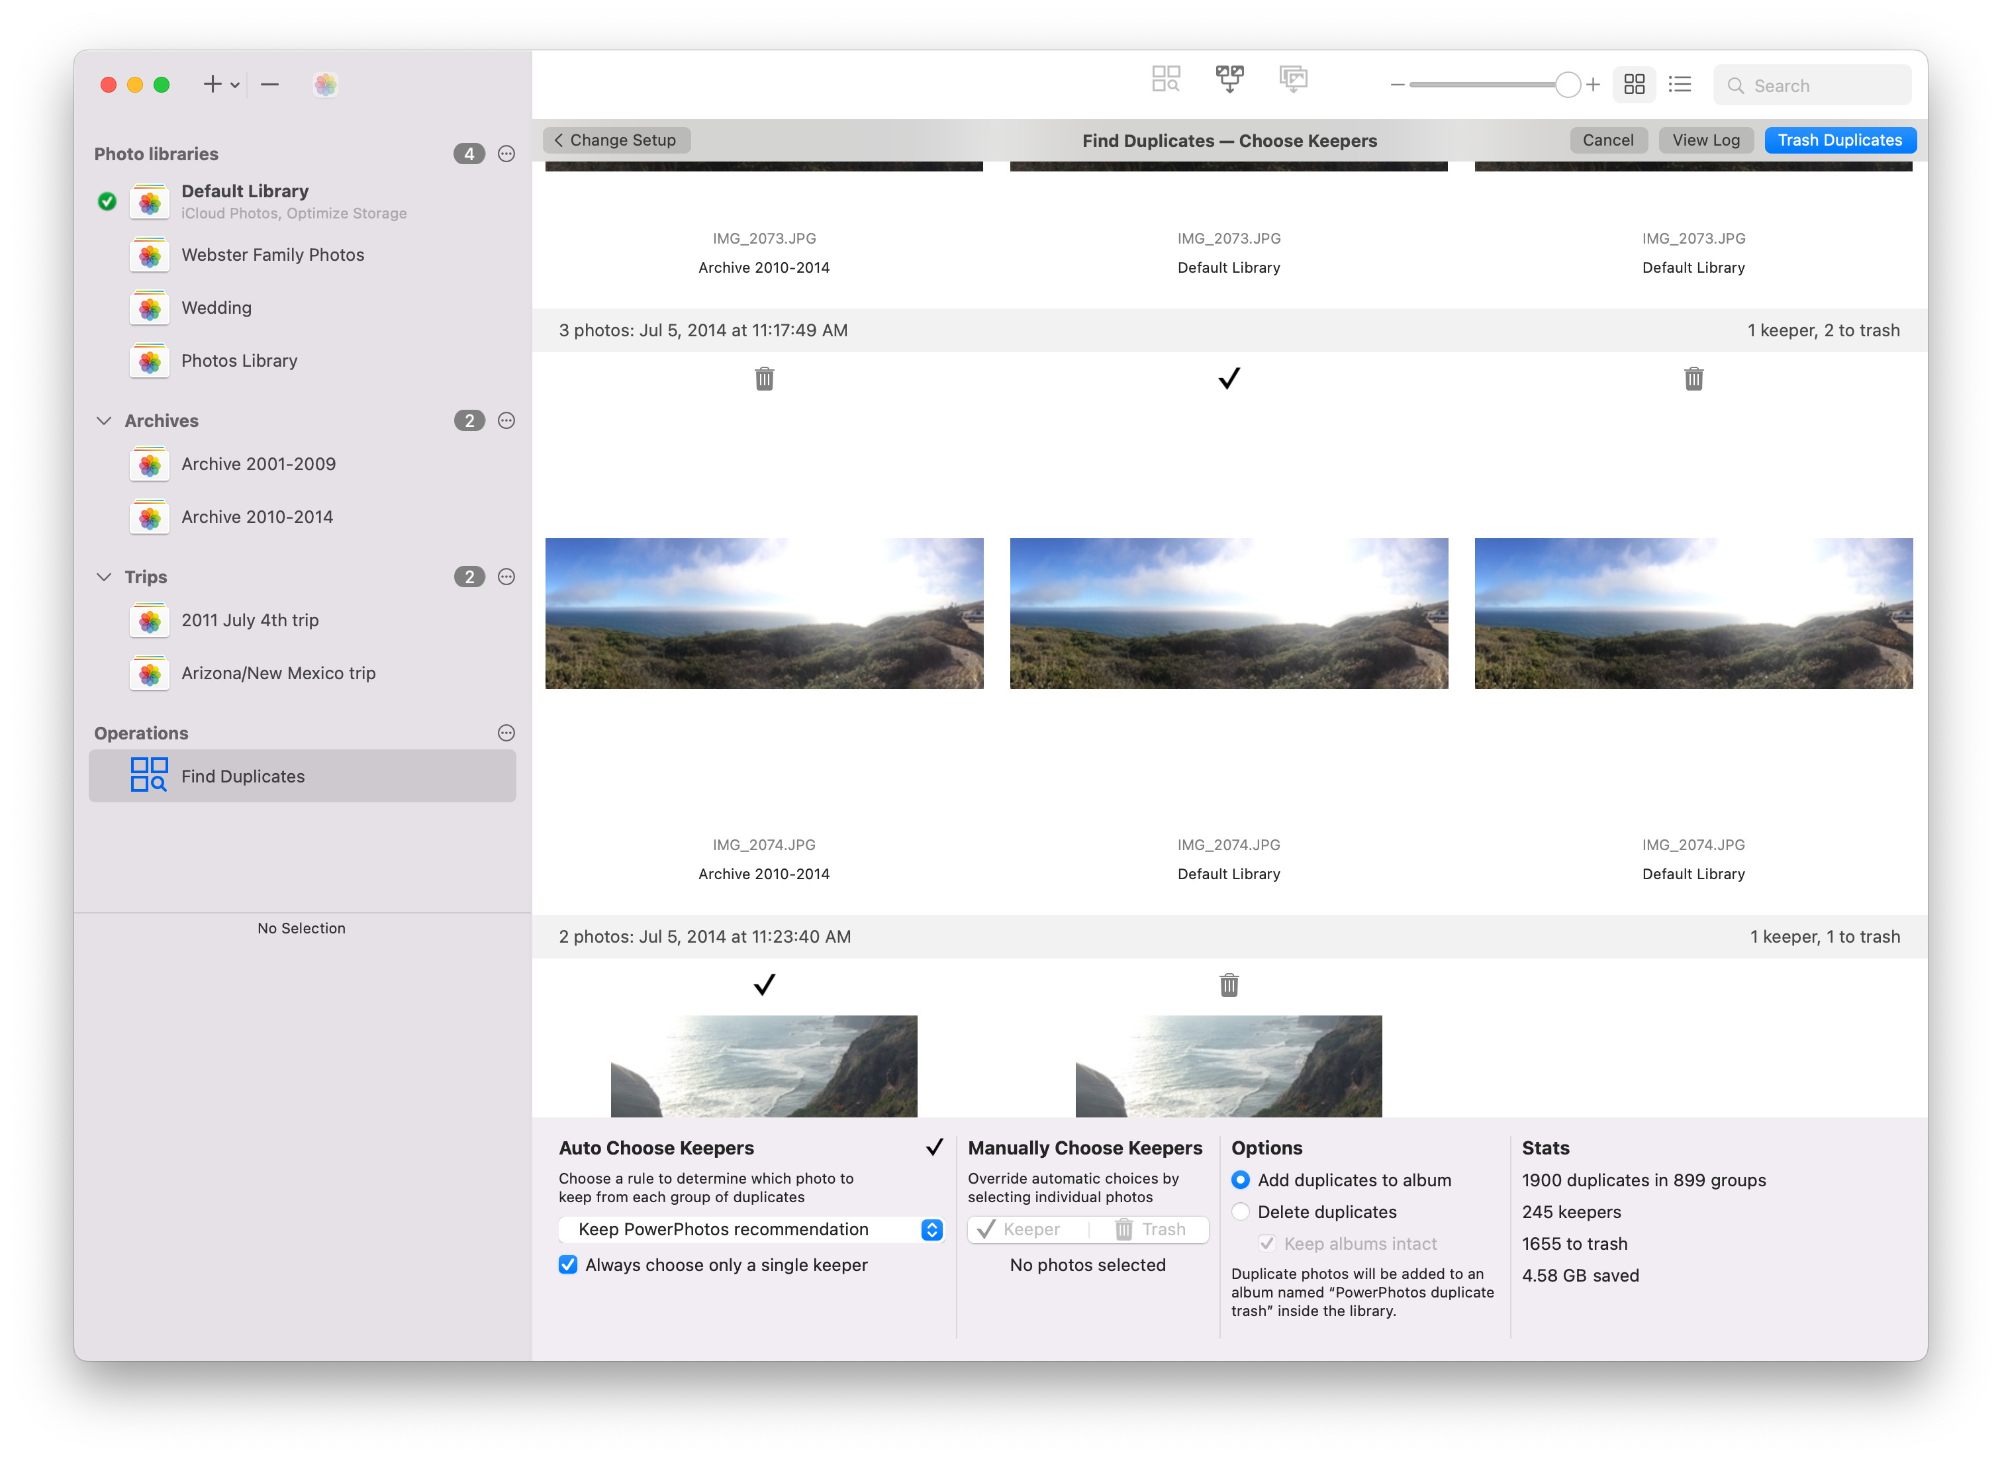
Task: Select Add duplicates to album option
Action: tap(1240, 1180)
